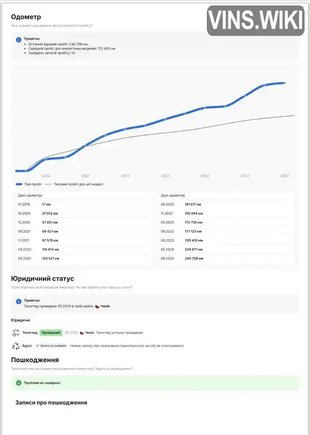Click the Czech flag in the note

pyautogui.click(x=98, y=306)
